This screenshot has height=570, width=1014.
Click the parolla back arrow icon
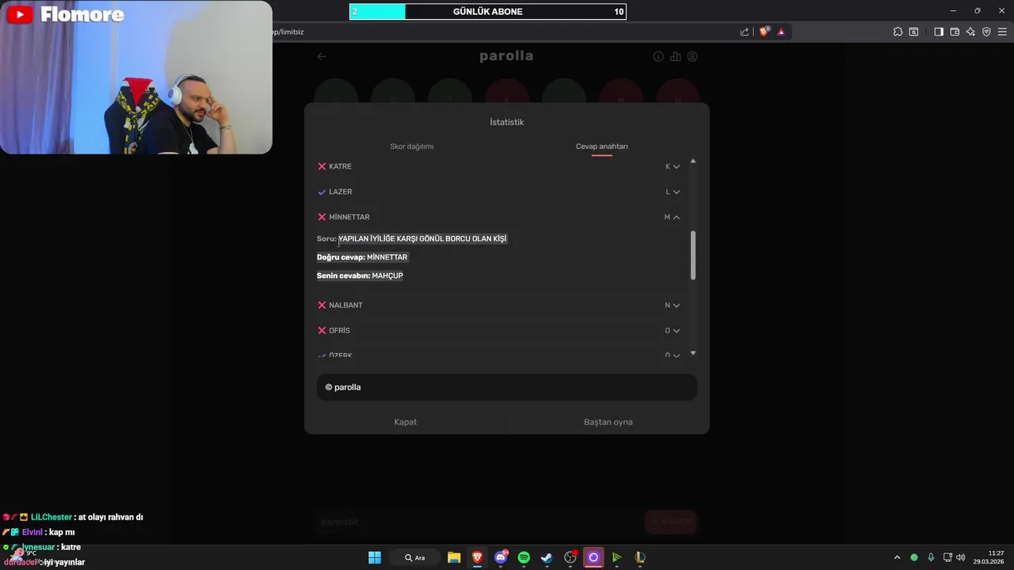pos(321,56)
